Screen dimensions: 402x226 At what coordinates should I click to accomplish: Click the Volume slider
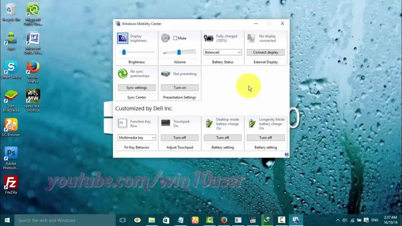[x=180, y=52]
